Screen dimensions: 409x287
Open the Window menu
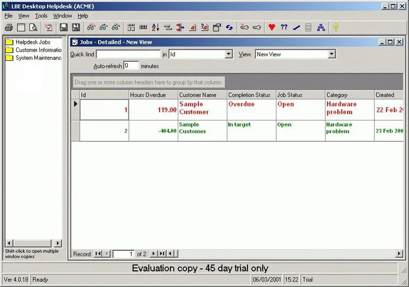62,16
